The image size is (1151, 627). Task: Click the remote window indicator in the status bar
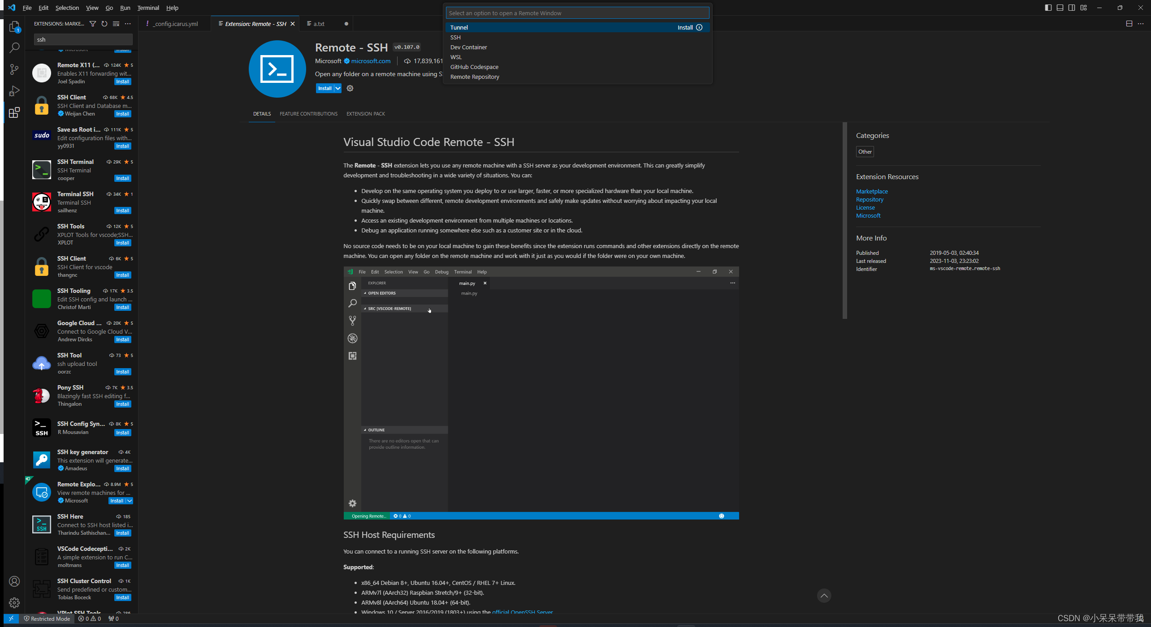pos(11,618)
